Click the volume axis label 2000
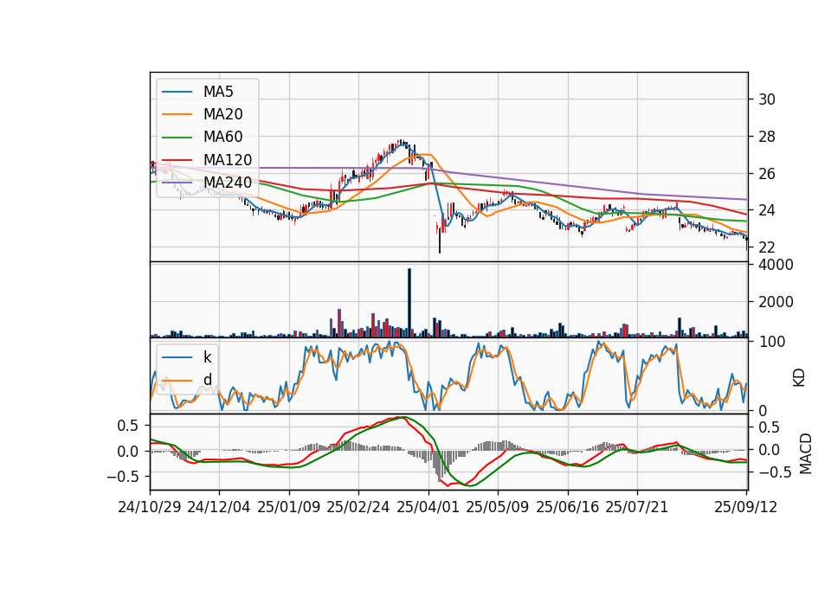Screen dimensions: 831x597 coord(776,302)
